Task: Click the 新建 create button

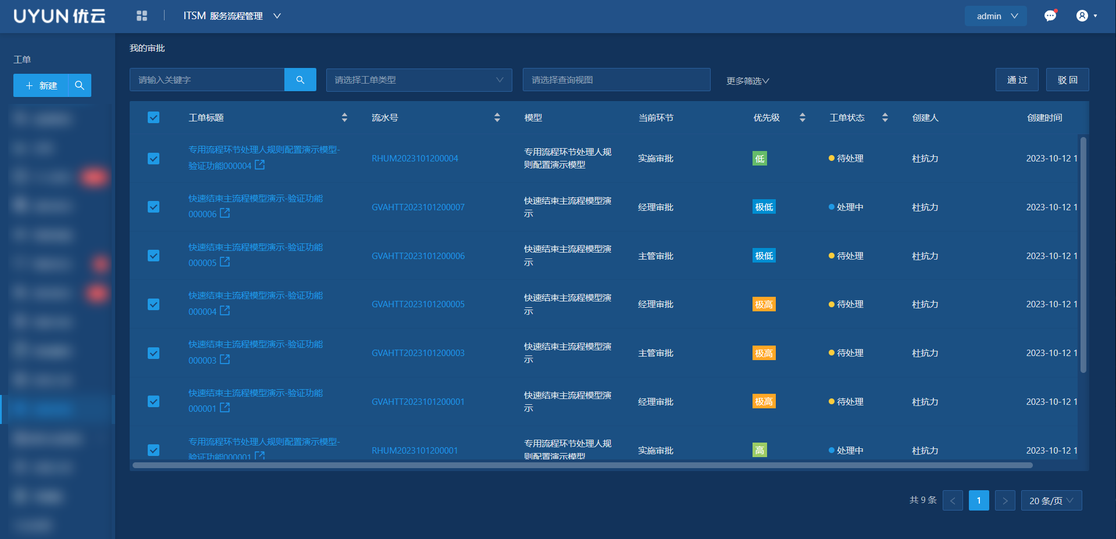Action: pos(41,85)
